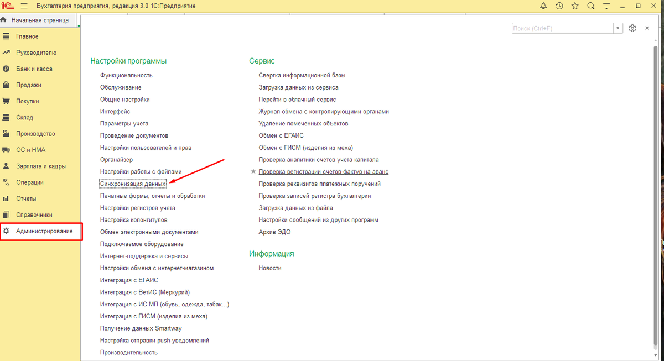This screenshot has width=664, height=361.
Task: Click the Операции Дт/Кт icon
Action: pos(6,182)
